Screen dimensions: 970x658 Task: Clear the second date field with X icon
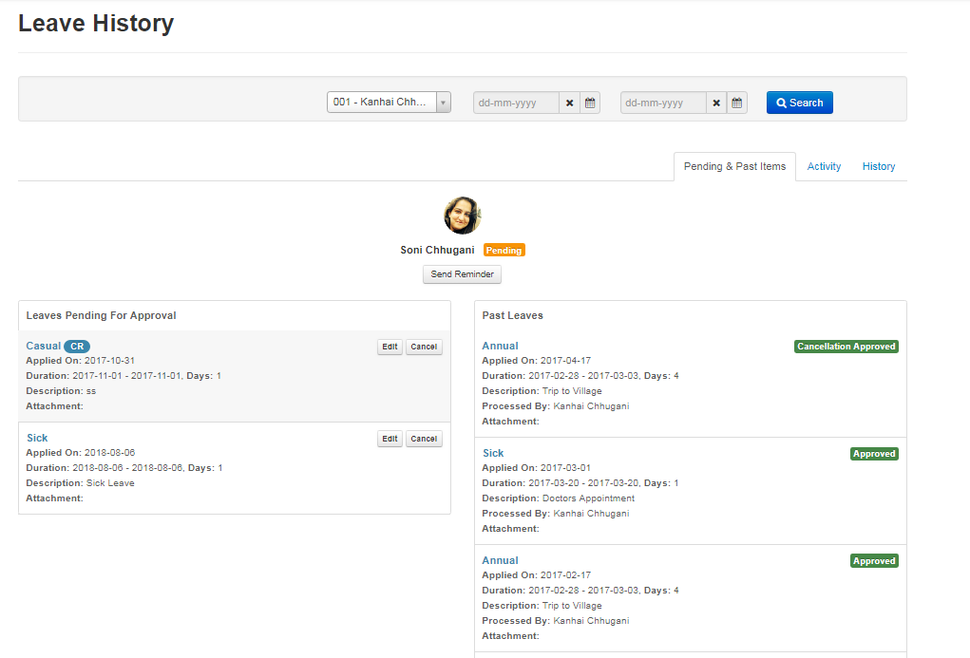click(716, 103)
